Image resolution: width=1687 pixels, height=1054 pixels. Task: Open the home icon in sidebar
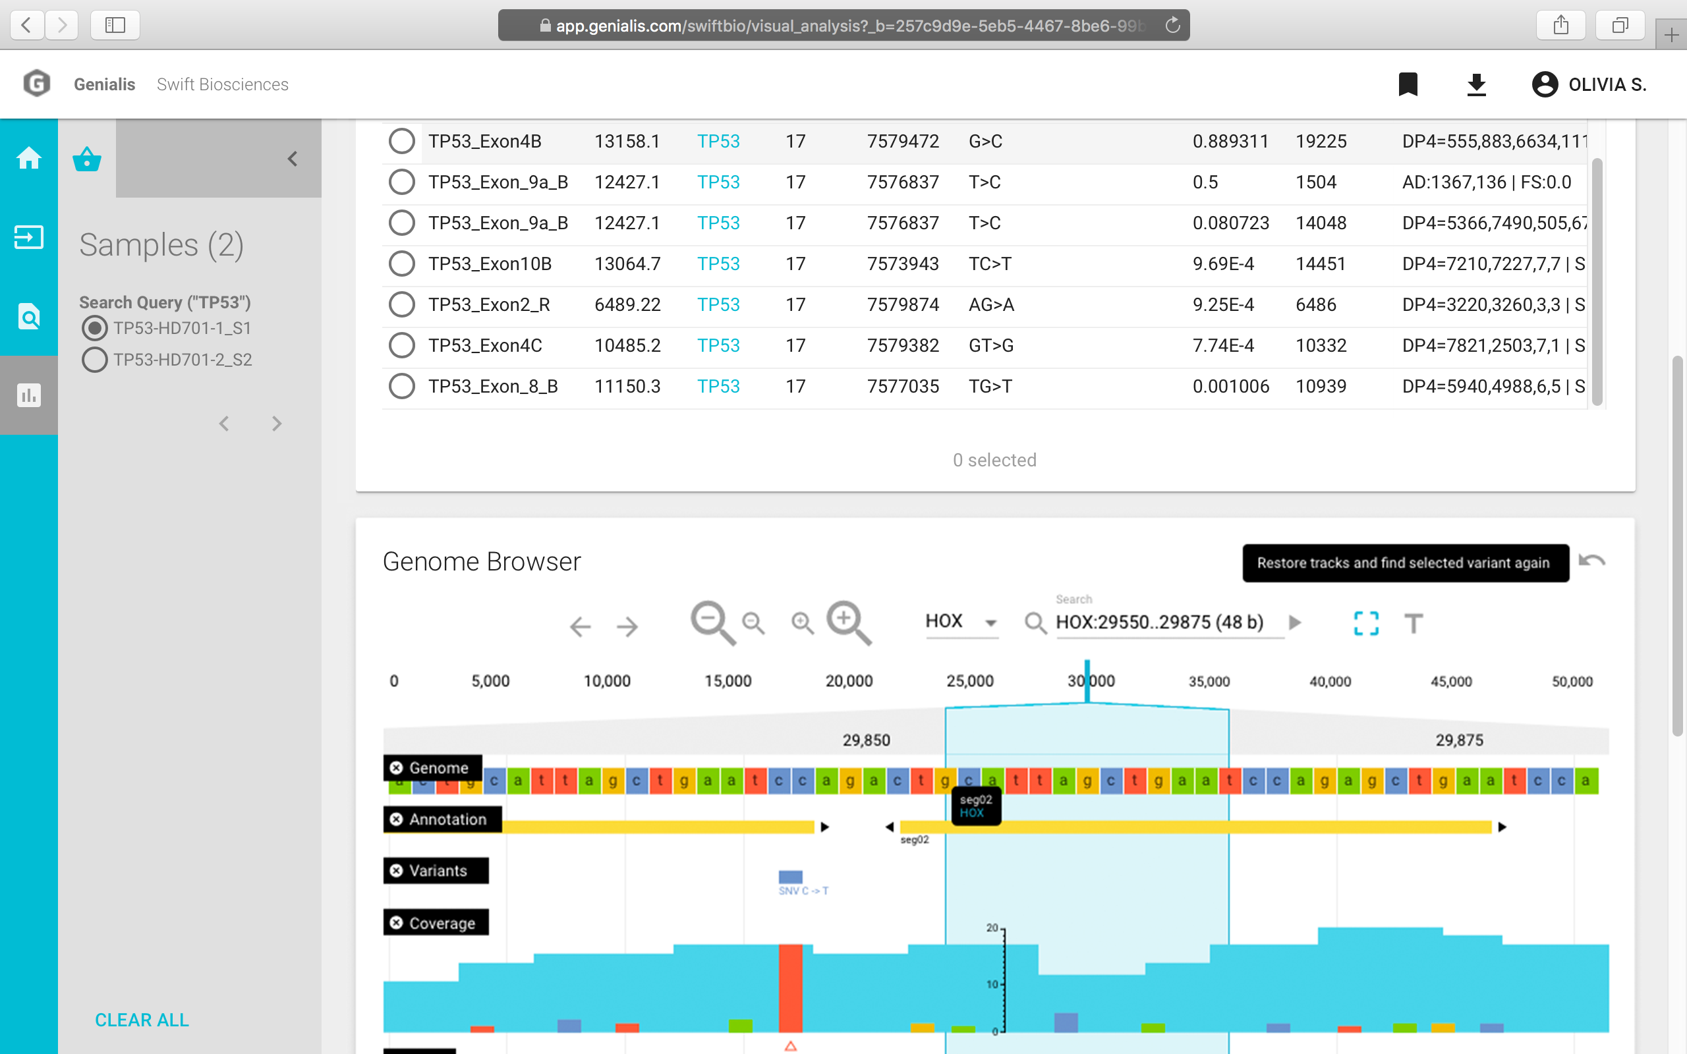28,158
